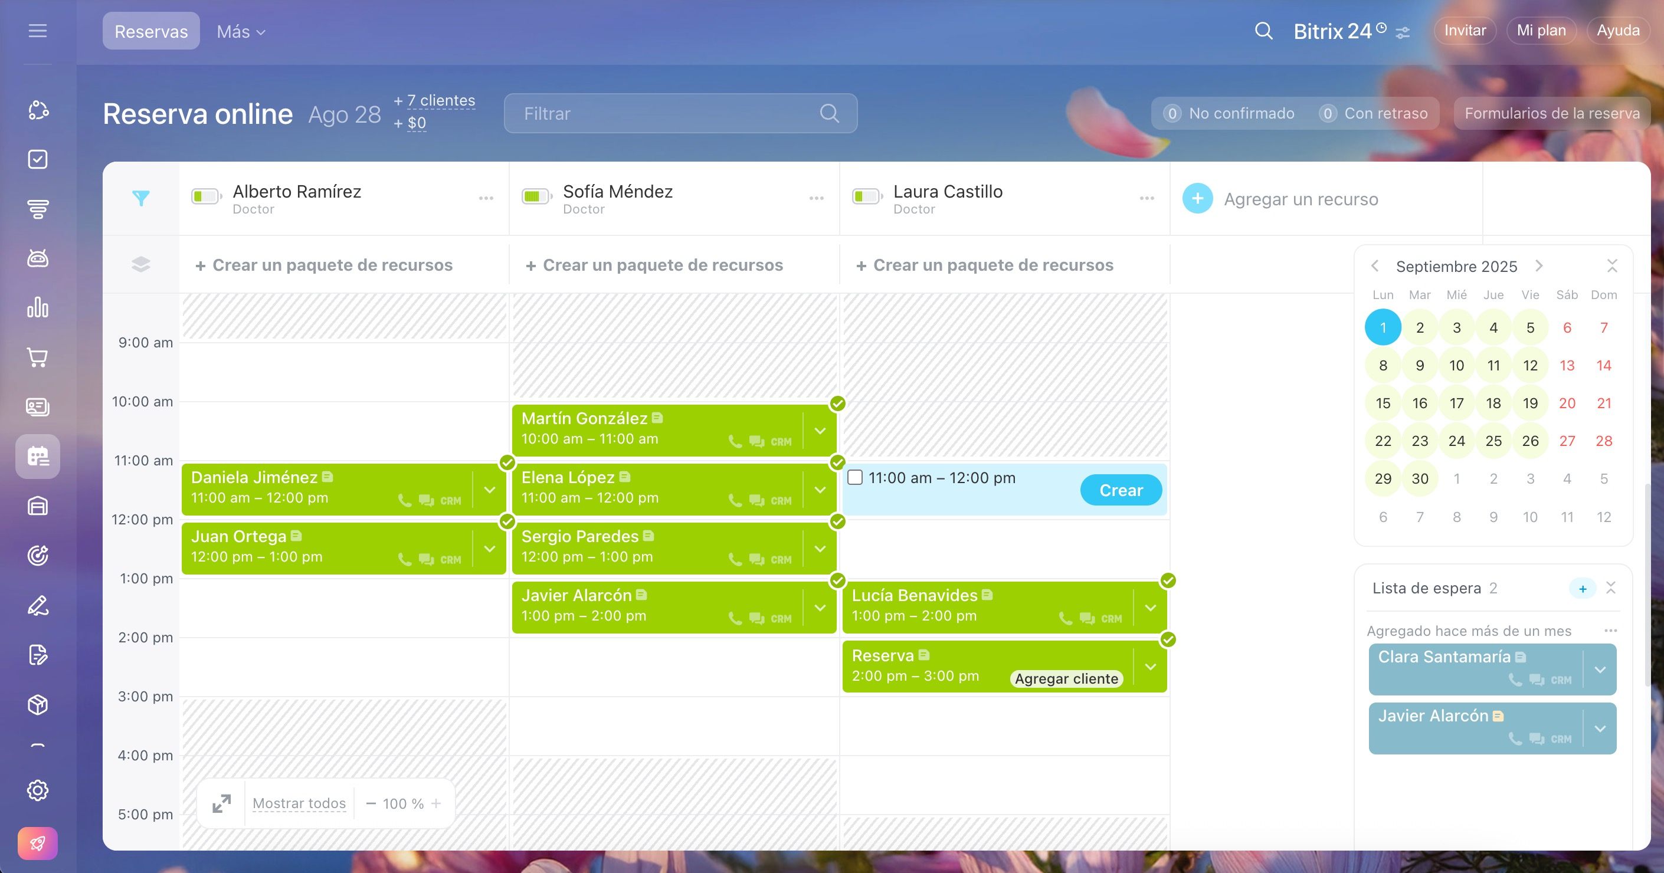1664x873 pixels.
Task: Open the Más dropdown menu
Action: click(241, 32)
